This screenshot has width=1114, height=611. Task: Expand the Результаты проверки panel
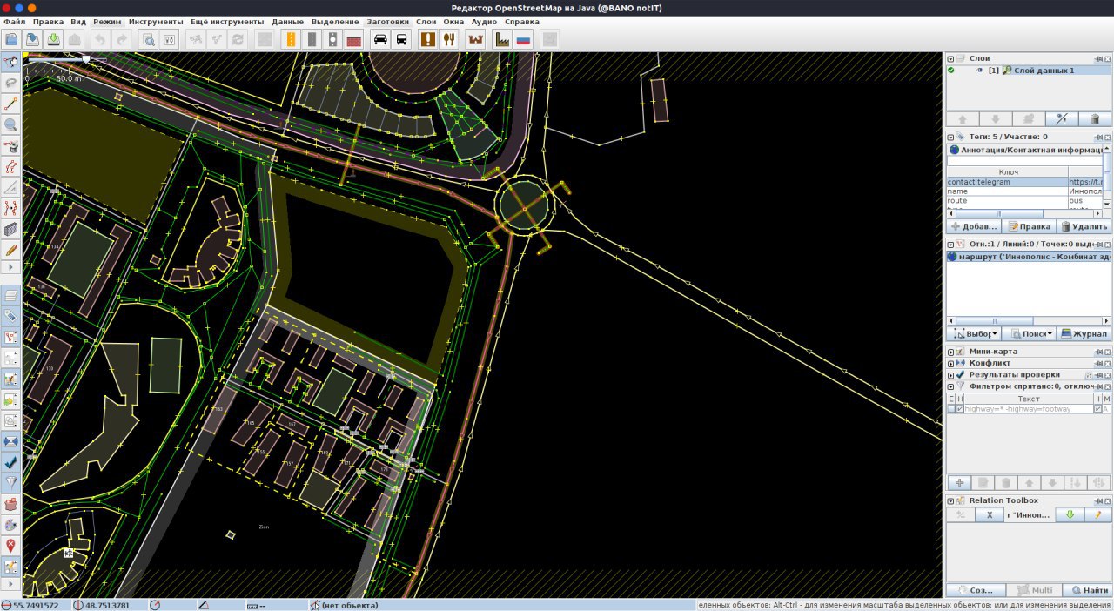(x=951, y=374)
